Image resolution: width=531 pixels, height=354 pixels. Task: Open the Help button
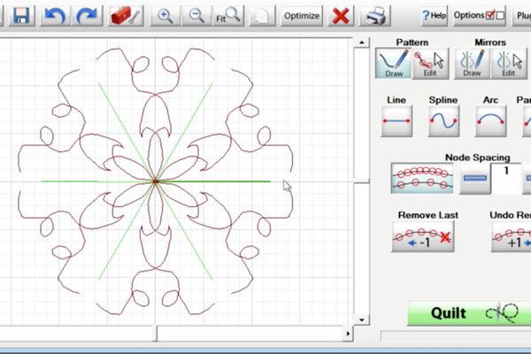coord(434,16)
